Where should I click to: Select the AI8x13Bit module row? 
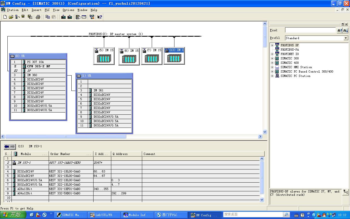pos(132,189)
